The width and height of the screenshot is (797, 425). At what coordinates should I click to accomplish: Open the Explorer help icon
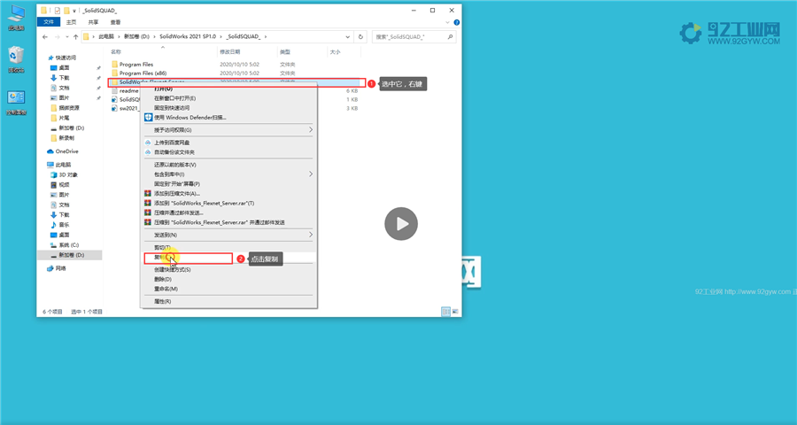pos(456,22)
